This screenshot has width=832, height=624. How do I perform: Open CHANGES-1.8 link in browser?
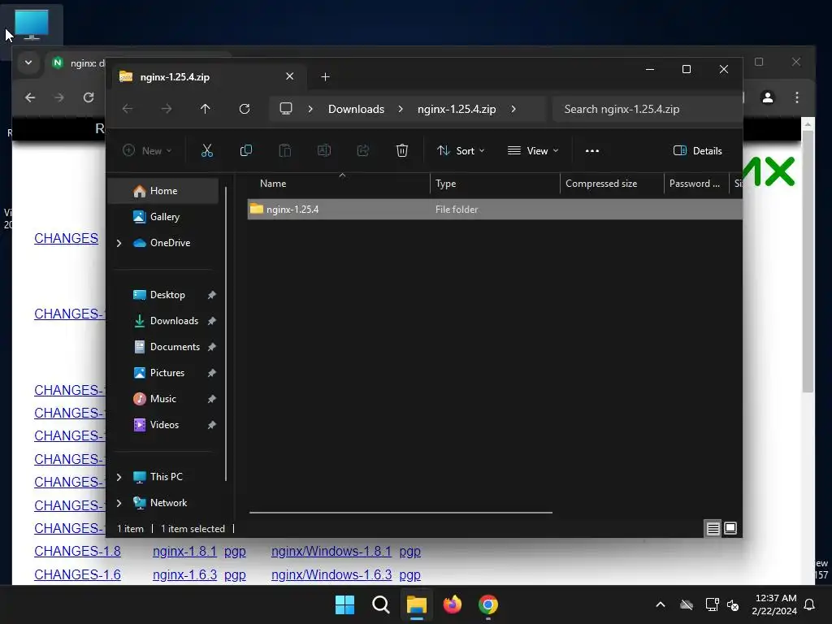pos(77,552)
